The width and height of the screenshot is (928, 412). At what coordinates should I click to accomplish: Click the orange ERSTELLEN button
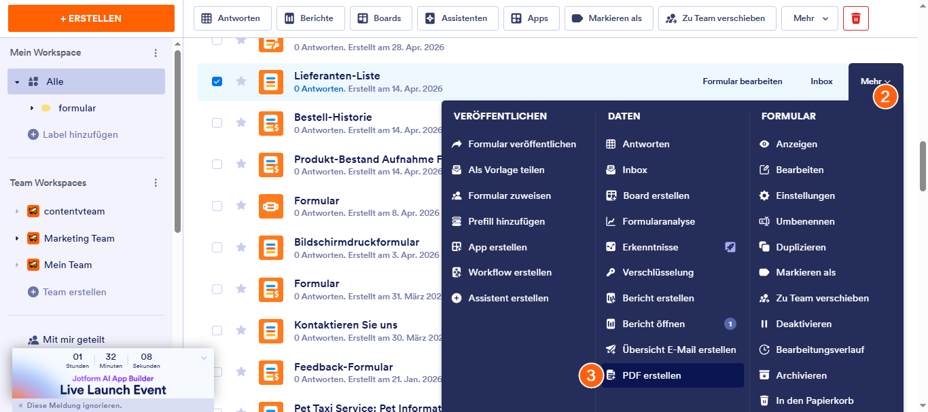click(91, 18)
